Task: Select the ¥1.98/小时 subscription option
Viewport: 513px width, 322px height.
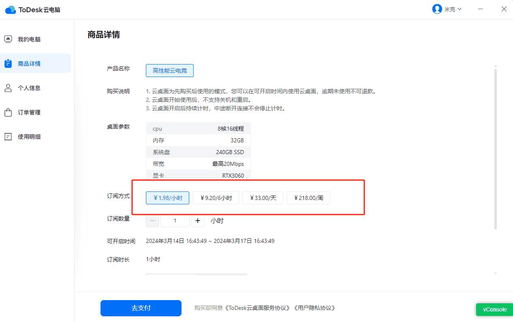Action: tap(167, 198)
